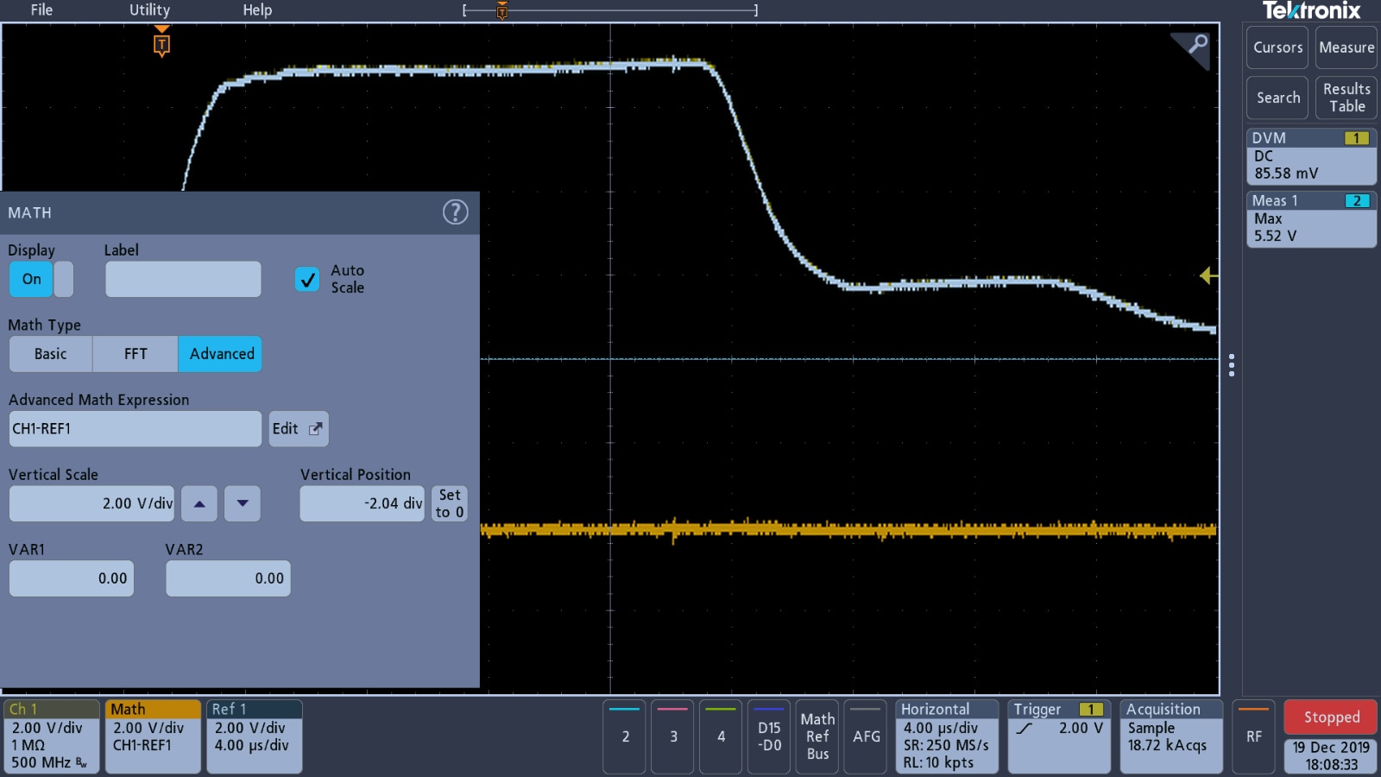Uncheck the Auto Scale checkbox
Image resolution: width=1381 pixels, height=777 pixels.
pos(307,279)
